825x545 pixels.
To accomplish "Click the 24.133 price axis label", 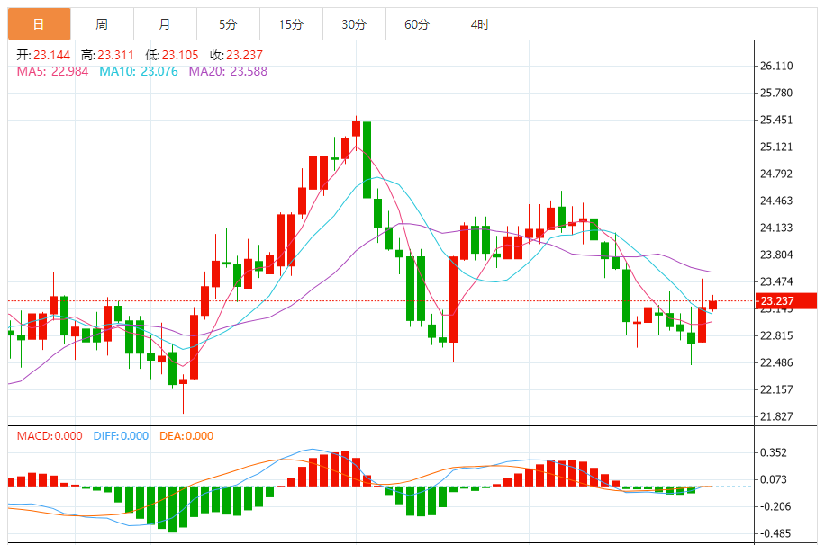I will [x=776, y=228].
